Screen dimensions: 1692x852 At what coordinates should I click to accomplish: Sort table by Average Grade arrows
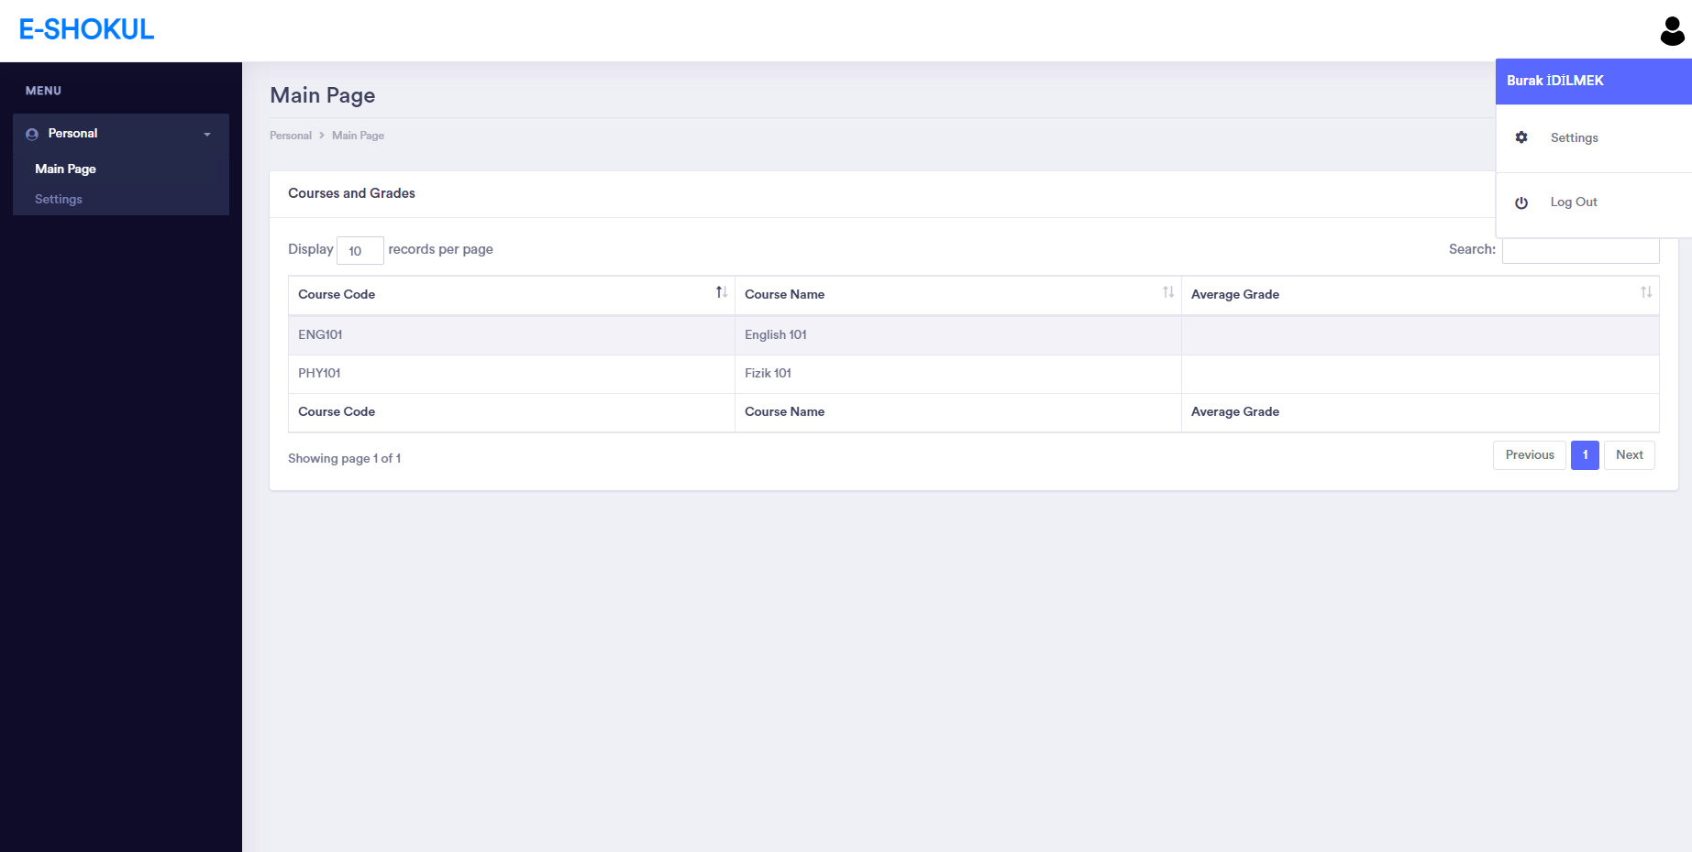tap(1646, 292)
